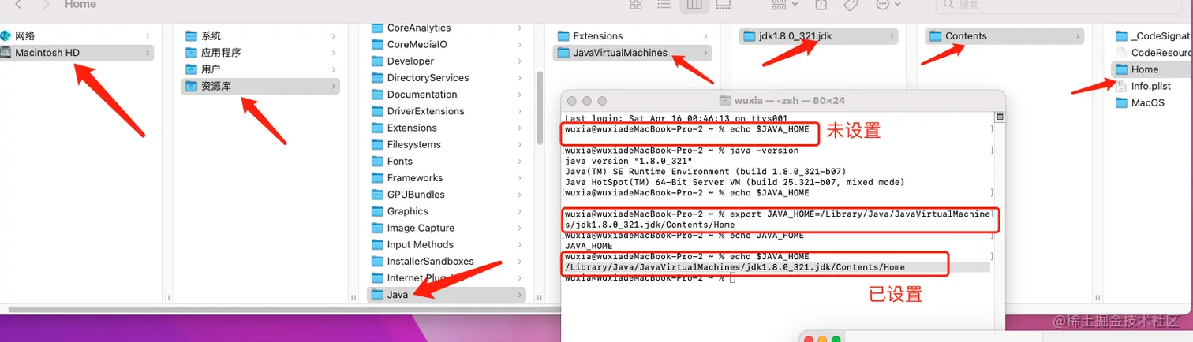The image size is (1193, 342).
Task: Click the Library column scrollbar thumb
Action: coord(540,109)
